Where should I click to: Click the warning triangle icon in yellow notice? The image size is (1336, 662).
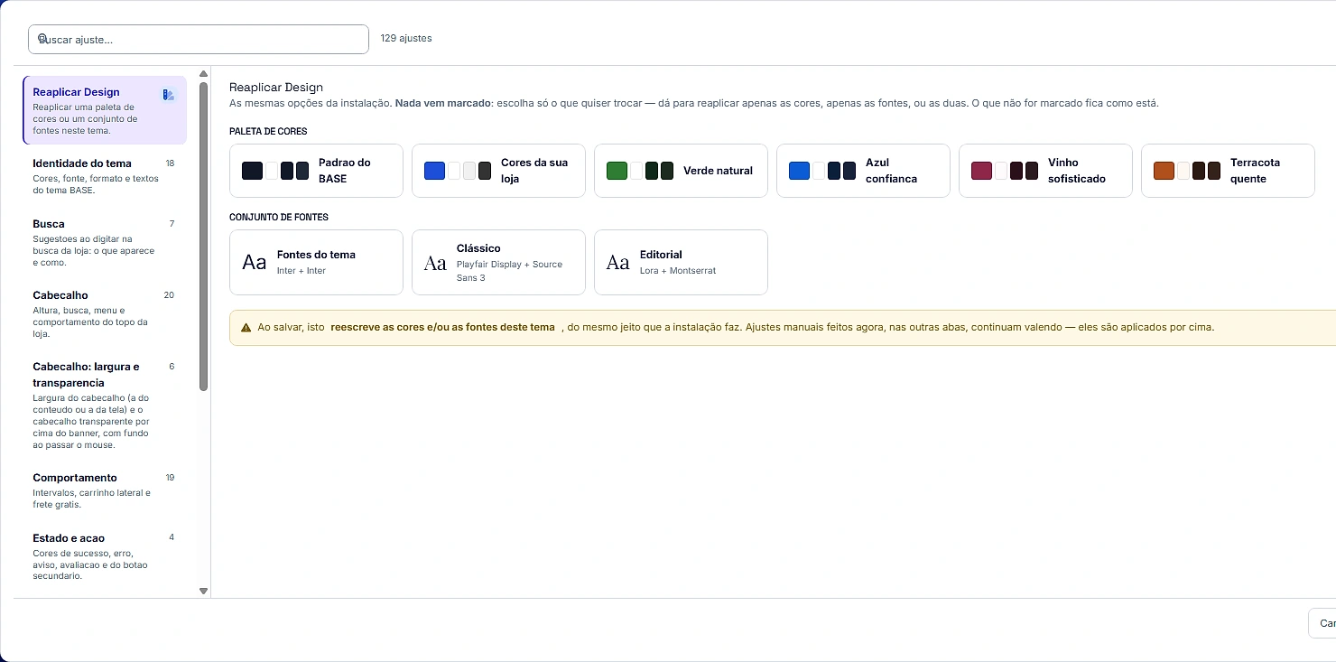tap(246, 327)
